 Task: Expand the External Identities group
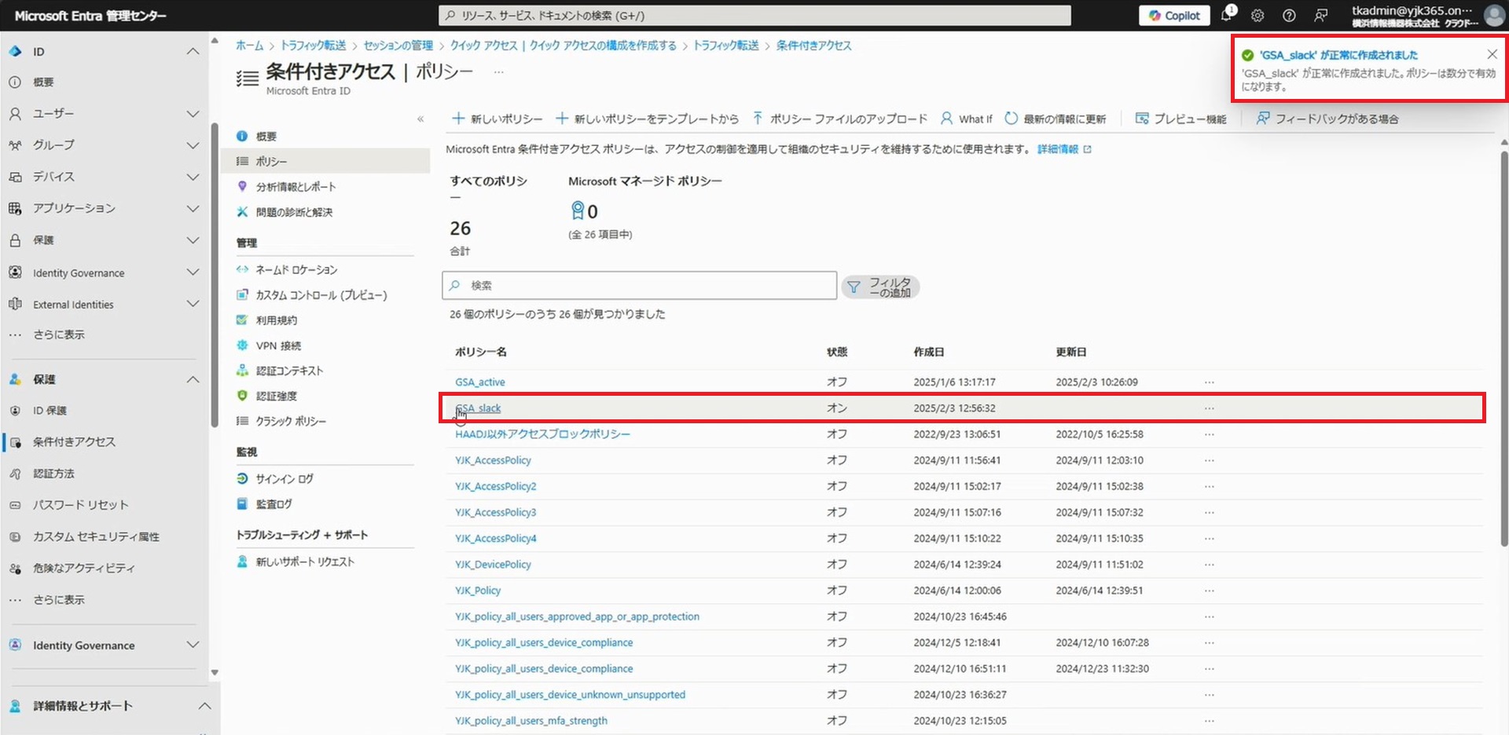[193, 304]
